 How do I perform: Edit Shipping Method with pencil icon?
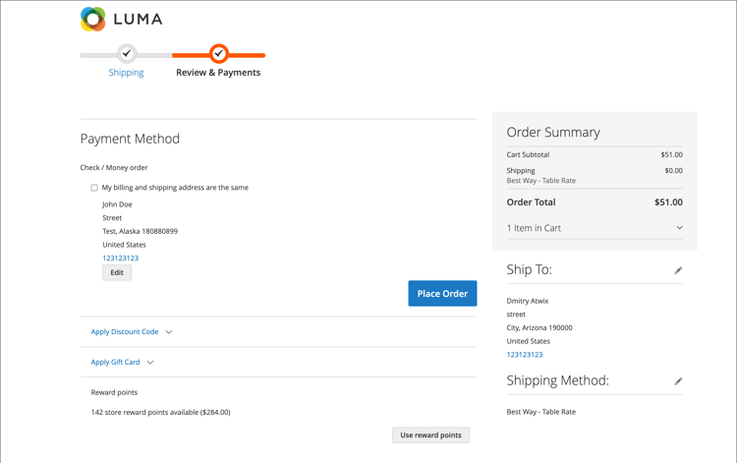678,381
